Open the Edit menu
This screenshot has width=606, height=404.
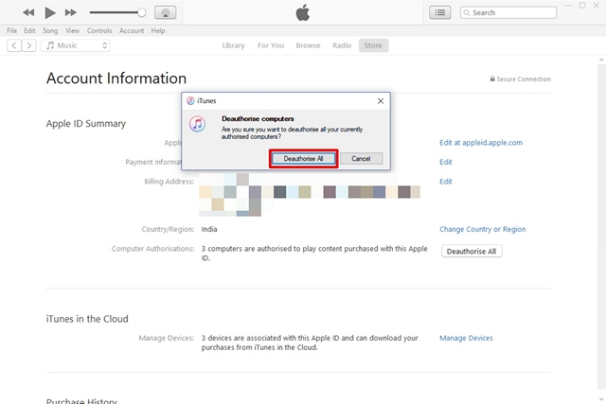[29, 30]
